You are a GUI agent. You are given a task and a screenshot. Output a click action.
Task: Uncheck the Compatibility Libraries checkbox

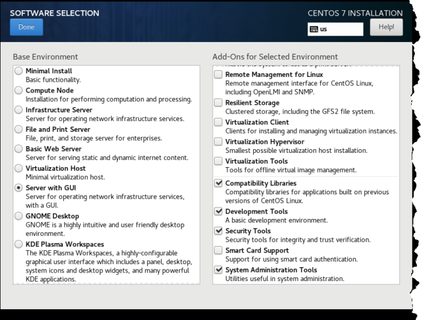tap(218, 183)
